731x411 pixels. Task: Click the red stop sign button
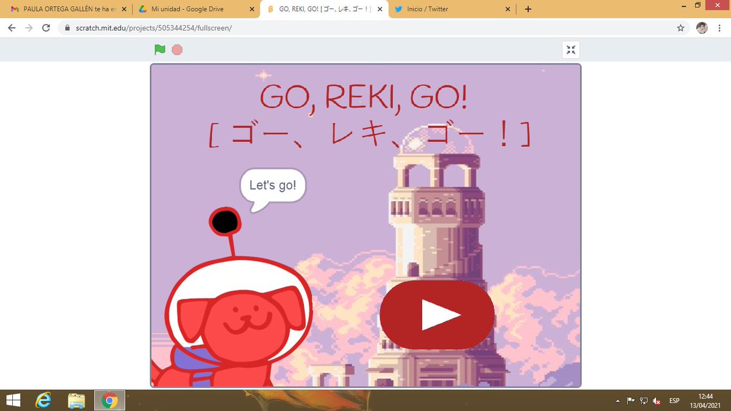177,50
